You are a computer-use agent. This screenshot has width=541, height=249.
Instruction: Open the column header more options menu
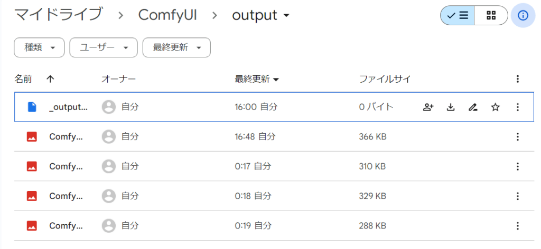point(517,79)
